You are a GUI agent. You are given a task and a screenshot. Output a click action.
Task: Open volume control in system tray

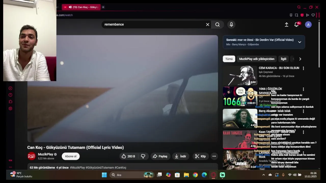[295, 175]
